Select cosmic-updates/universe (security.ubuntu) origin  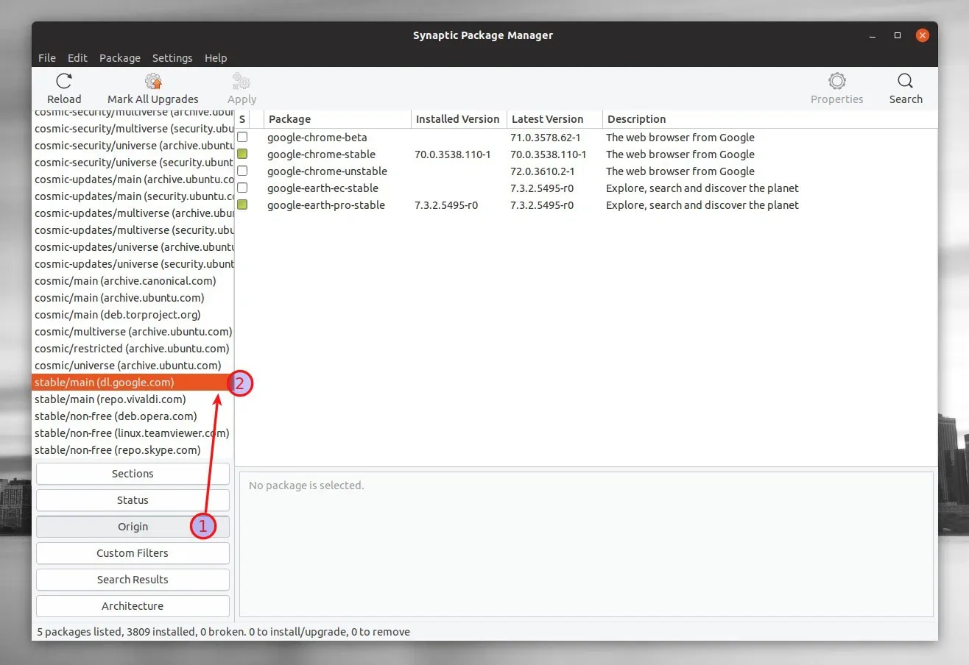133,264
